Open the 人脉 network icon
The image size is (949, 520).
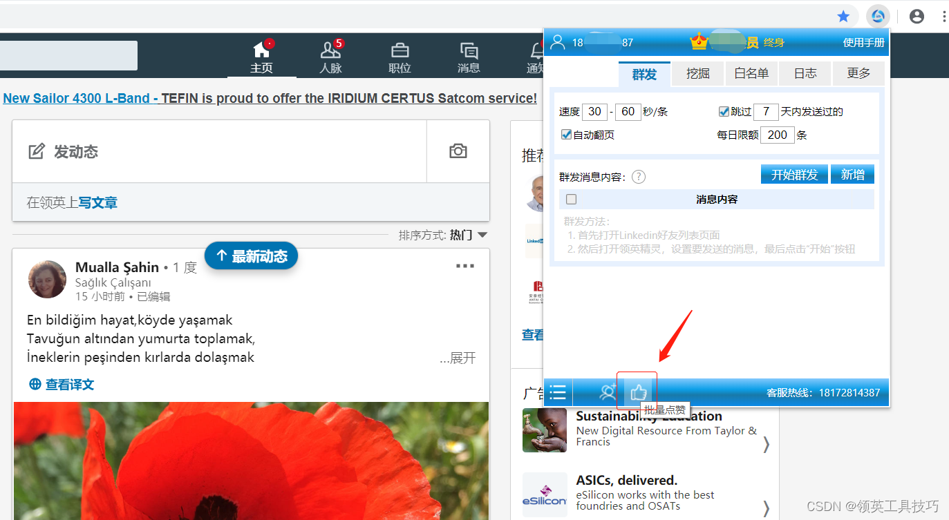tap(331, 50)
